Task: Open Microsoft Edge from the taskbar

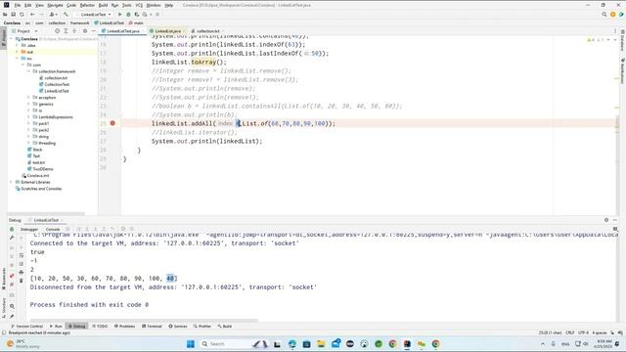Action: point(292,343)
